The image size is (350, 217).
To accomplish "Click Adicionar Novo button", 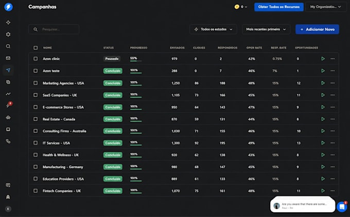I will click(x=317, y=29).
